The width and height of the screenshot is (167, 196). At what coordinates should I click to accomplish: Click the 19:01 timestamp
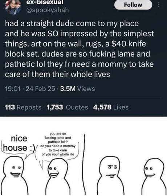[x=13, y=89]
